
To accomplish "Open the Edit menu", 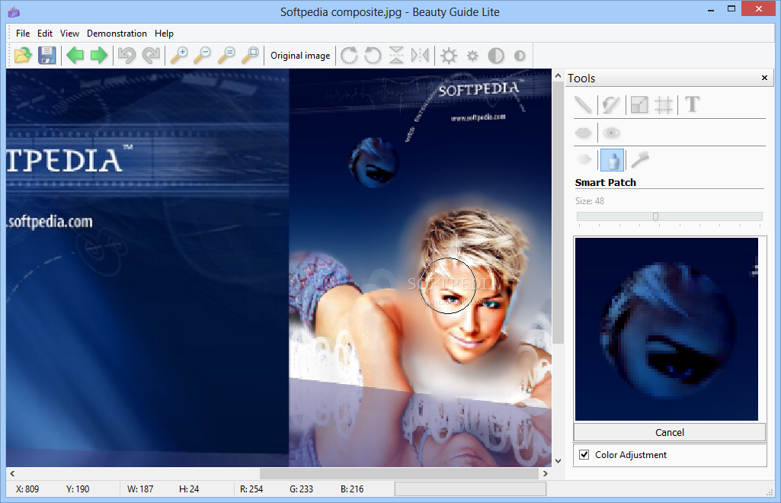I will [x=45, y=34].
